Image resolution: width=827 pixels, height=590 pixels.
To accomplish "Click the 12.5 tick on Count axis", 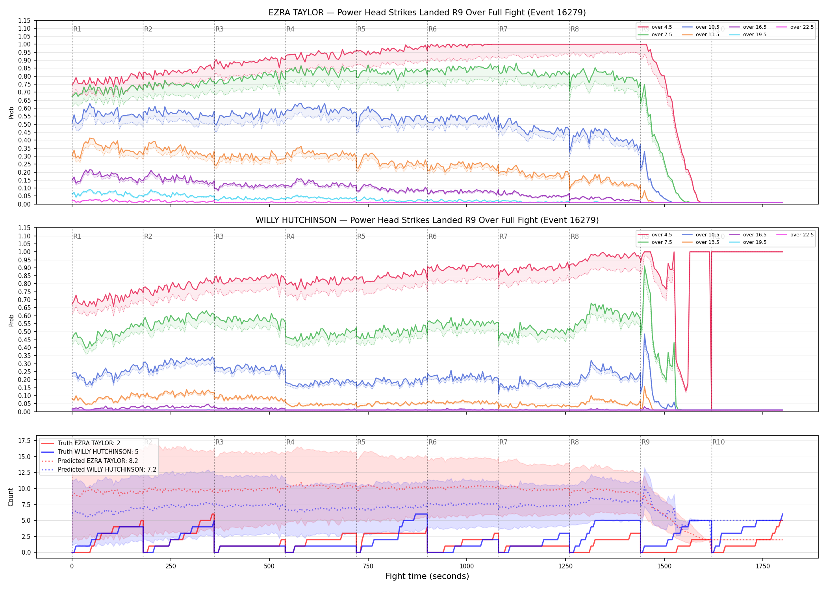I will coord(24,472).
